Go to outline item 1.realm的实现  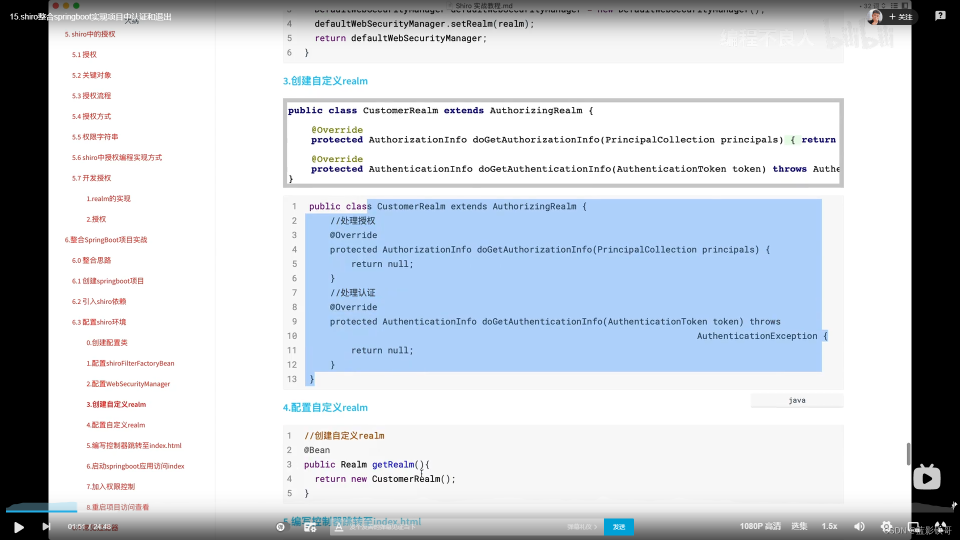pyautogui.click(x=108, y=198)
